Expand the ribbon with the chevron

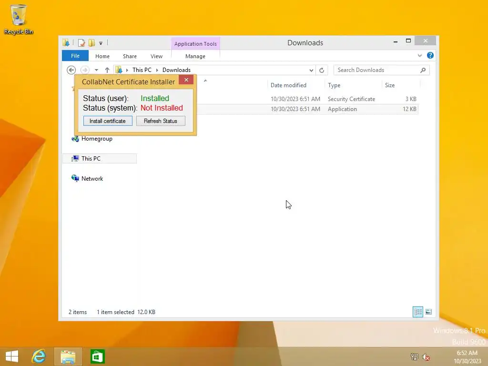419,55
